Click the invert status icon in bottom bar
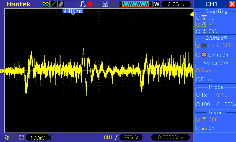The image size is (236, 142). coord(22,137)
